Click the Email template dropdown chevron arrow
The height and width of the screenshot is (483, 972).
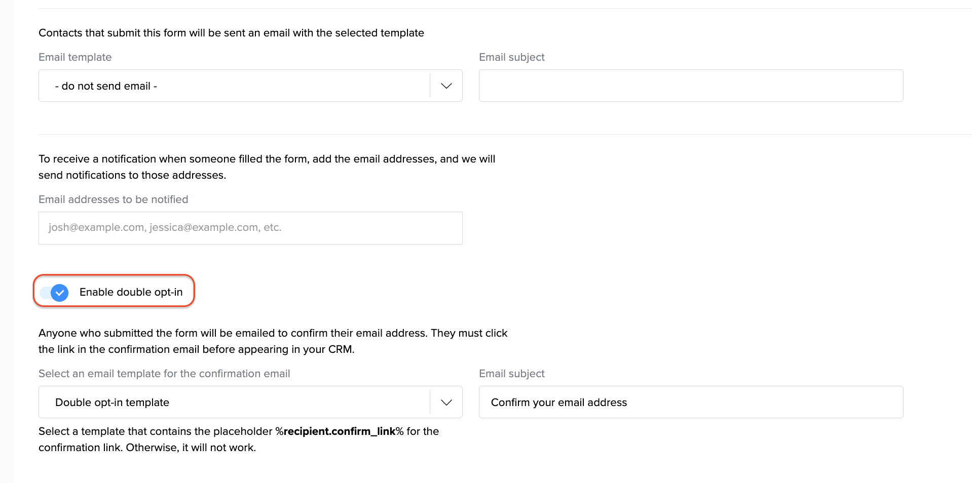(x=446, y=86)
